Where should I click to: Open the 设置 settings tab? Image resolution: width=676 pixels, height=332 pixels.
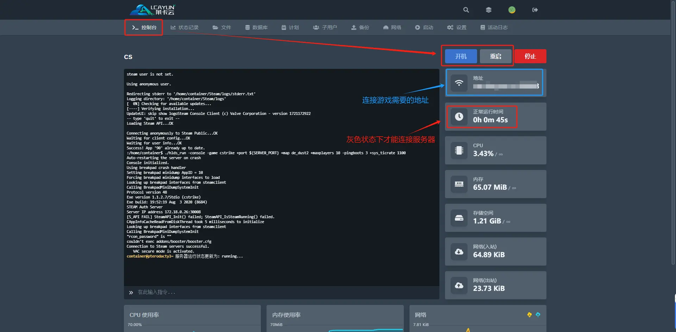(x=457, y=27)
